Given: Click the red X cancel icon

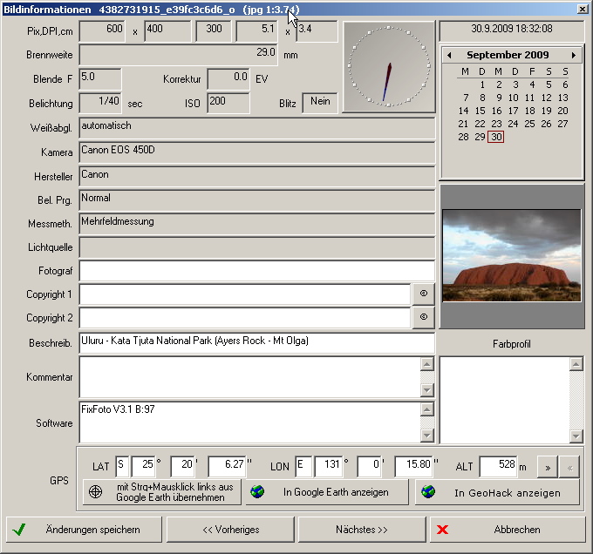Looking at the screenshot, I should click(x=442, y=530).
